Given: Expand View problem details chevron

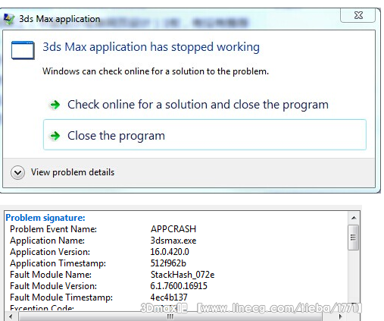Looking at the screenshot, I should coord(17,173).
